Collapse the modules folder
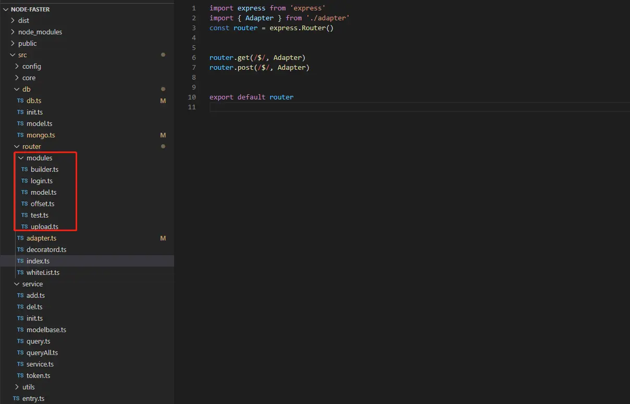 tap(39, 158)
